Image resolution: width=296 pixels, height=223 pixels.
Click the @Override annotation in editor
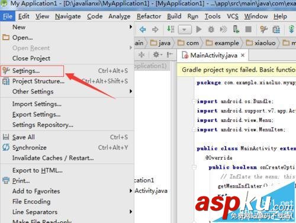(x=218, y=158)
